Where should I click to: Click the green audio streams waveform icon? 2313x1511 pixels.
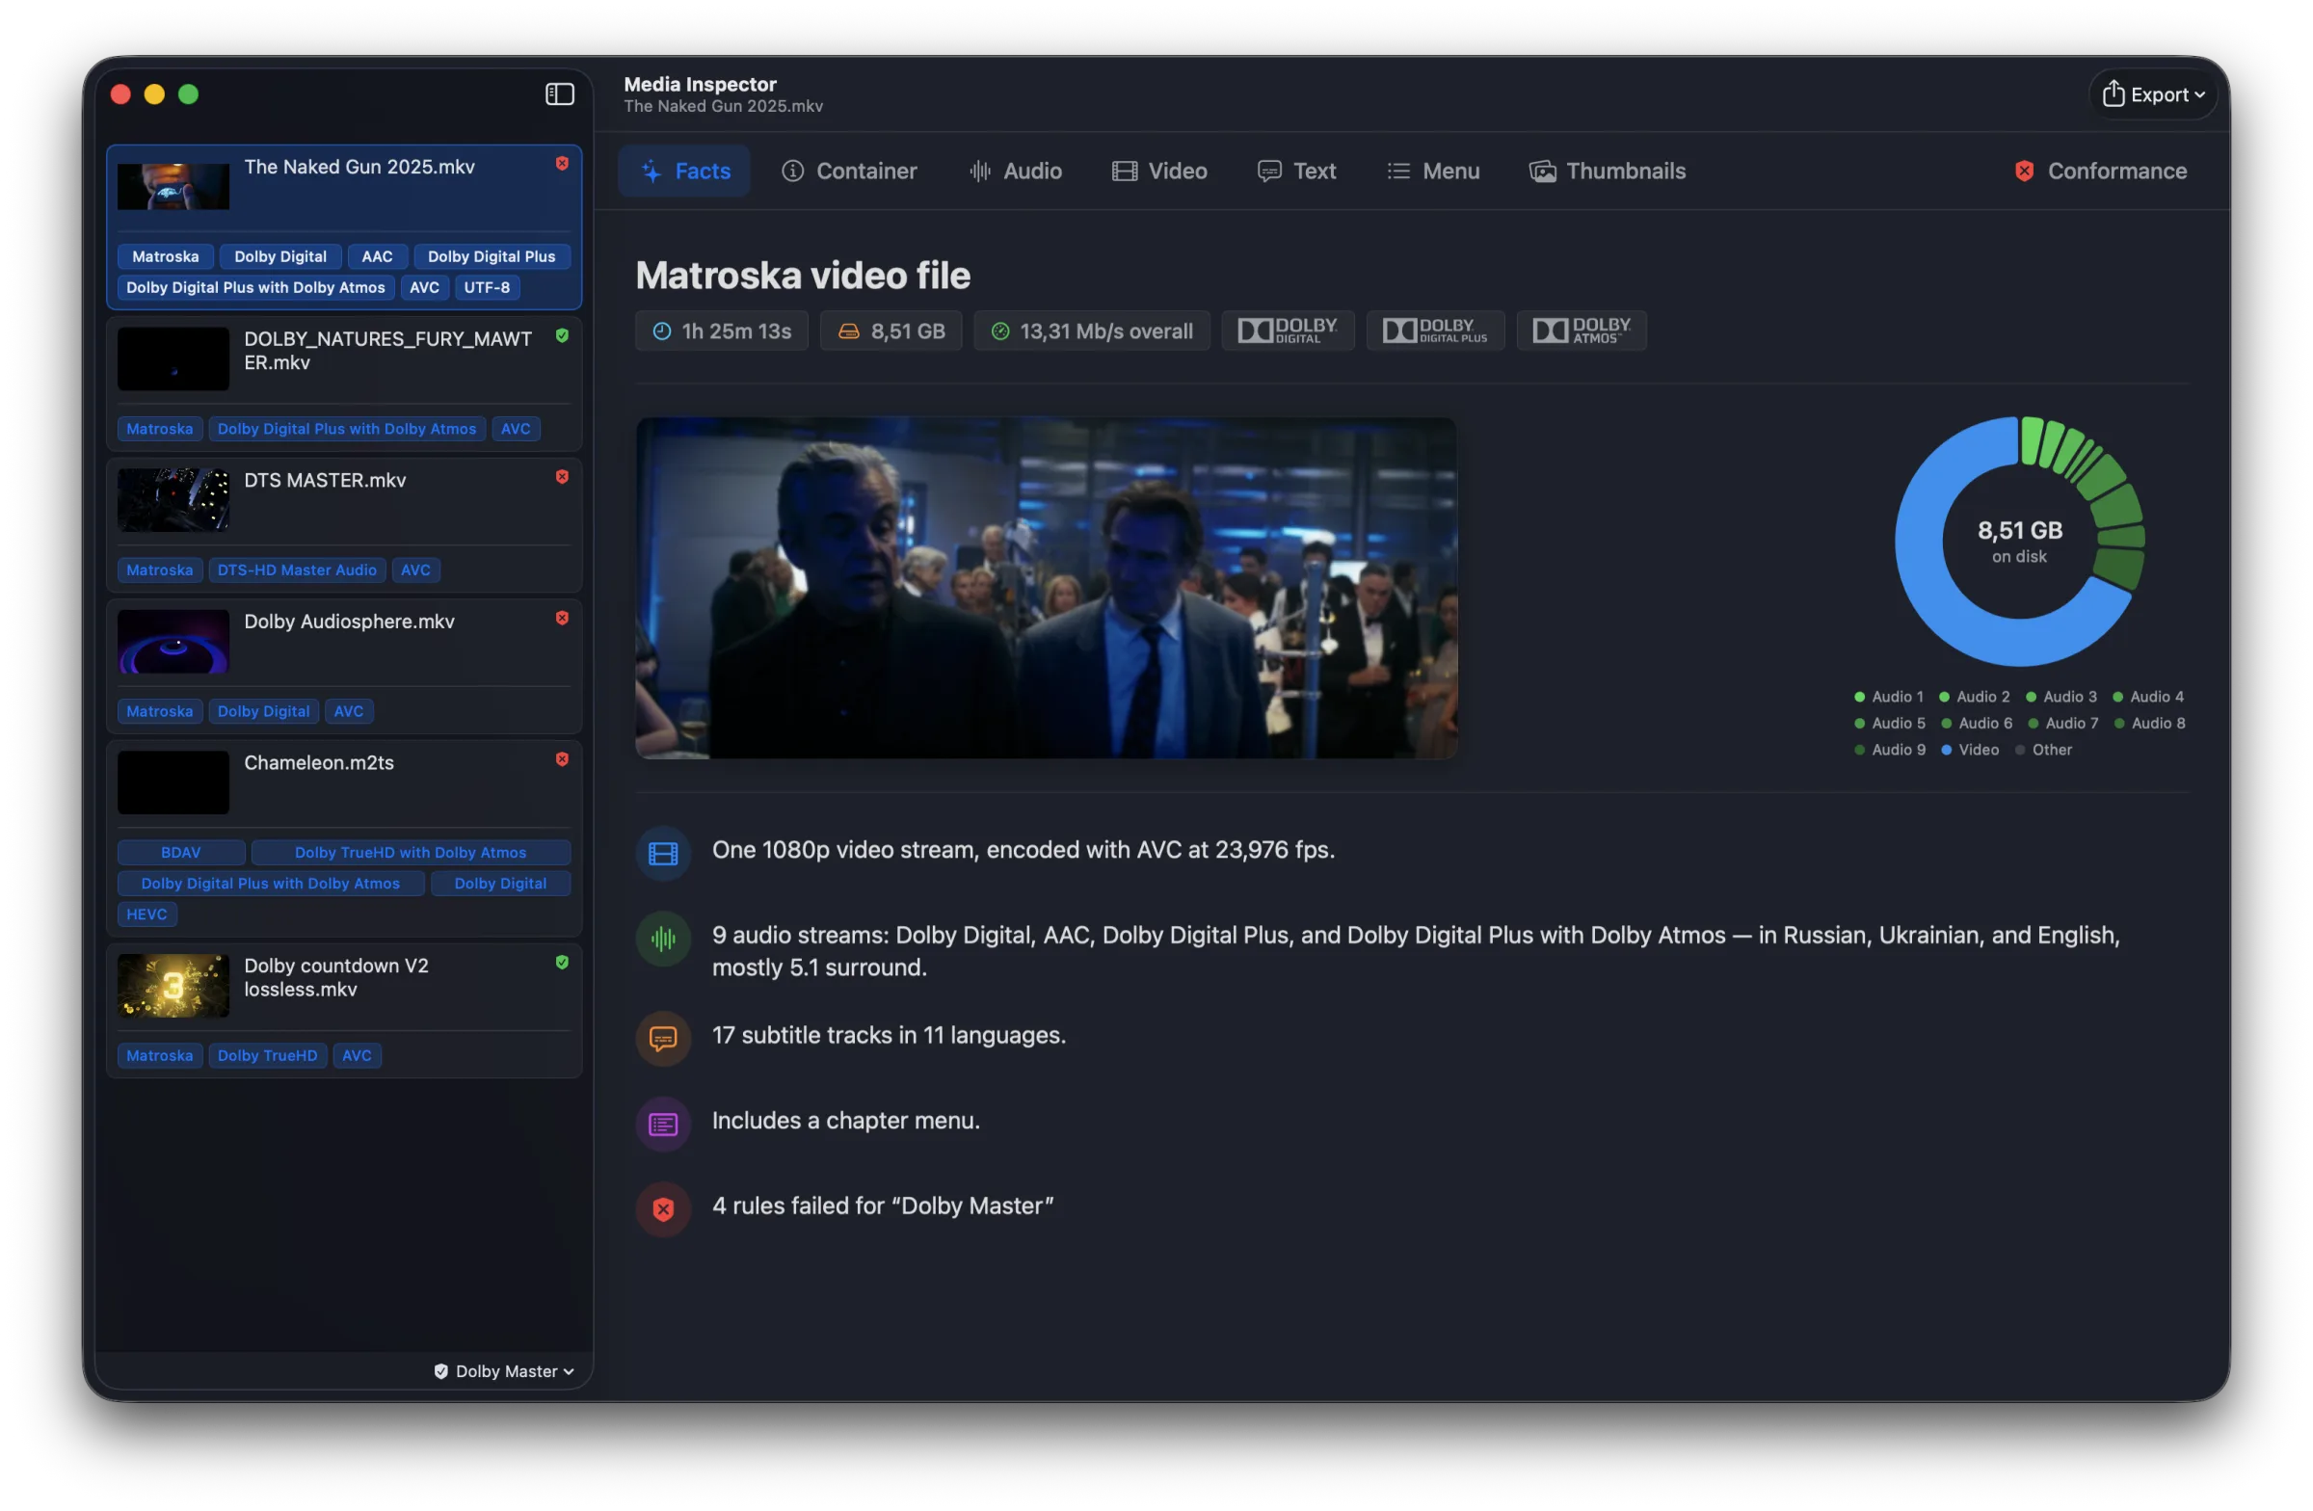click(x=663, y=939)
